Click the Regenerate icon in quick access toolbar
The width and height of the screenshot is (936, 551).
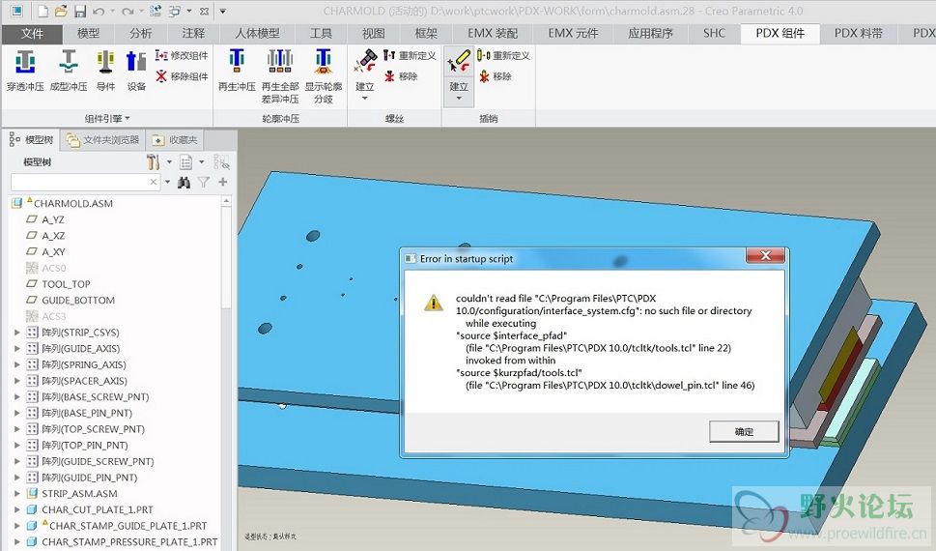(156, 11)
